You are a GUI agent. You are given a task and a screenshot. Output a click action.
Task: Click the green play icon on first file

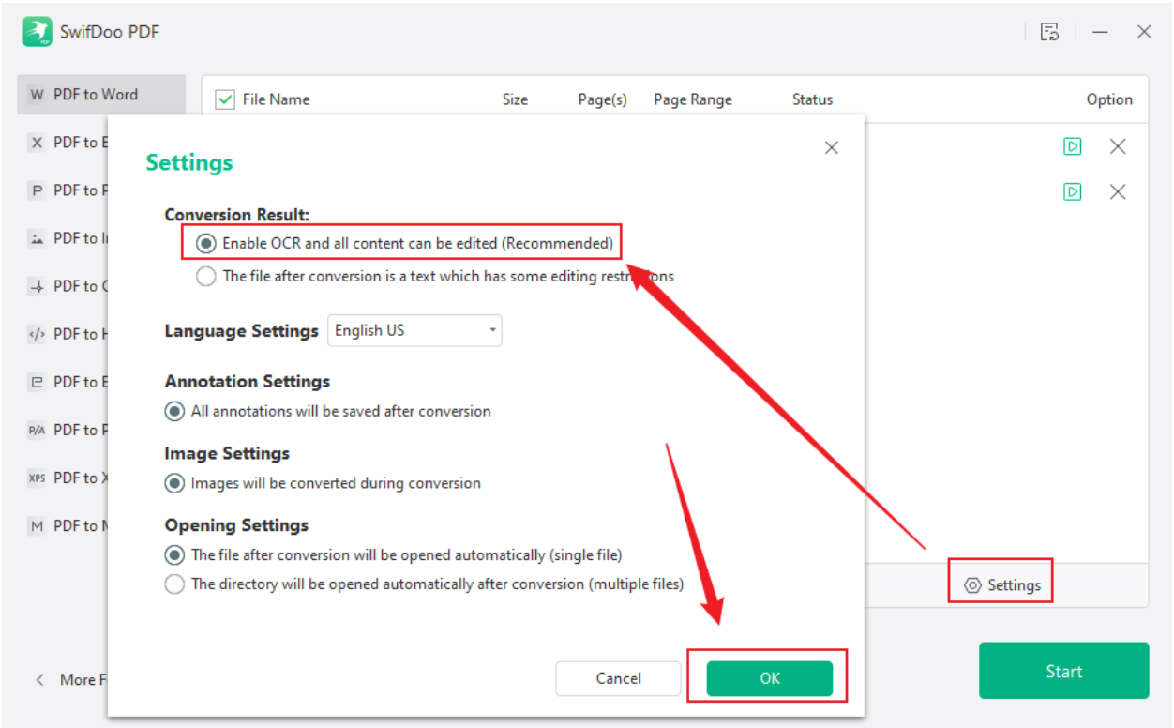click(x=1072, y=146)
